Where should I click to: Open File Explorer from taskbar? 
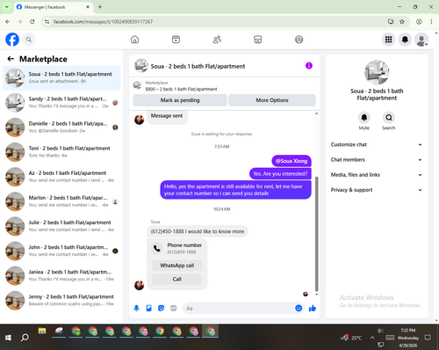[x=42, y=332]
